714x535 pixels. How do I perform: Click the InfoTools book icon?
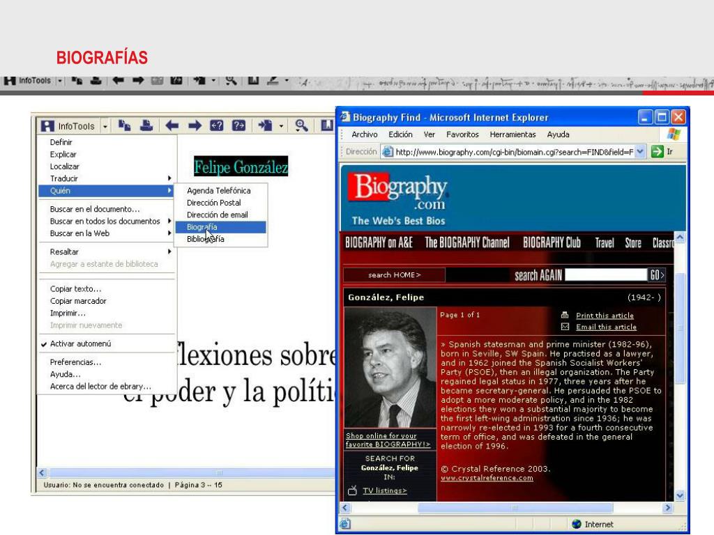pos(47,127)
